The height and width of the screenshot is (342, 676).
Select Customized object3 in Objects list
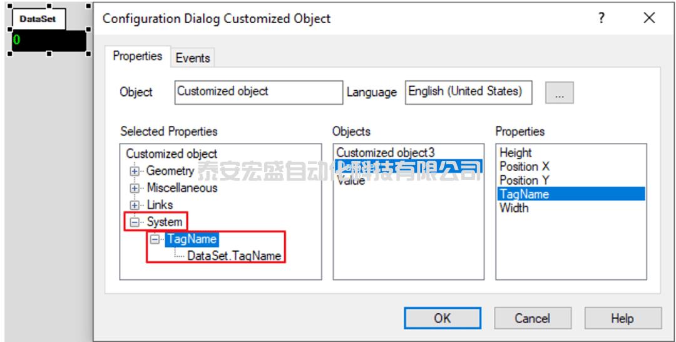click(386, 153)
